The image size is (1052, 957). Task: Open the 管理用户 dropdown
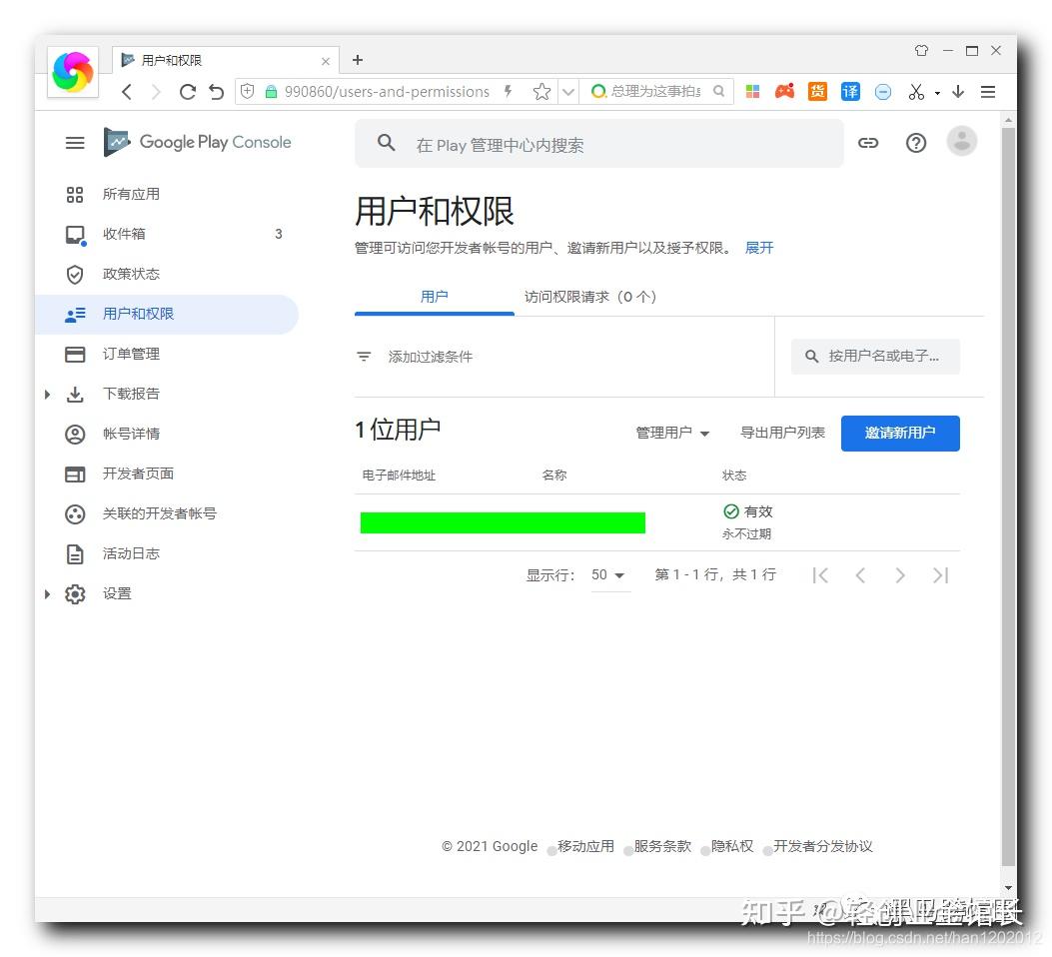pyautogui.click(x=671, y=433)
